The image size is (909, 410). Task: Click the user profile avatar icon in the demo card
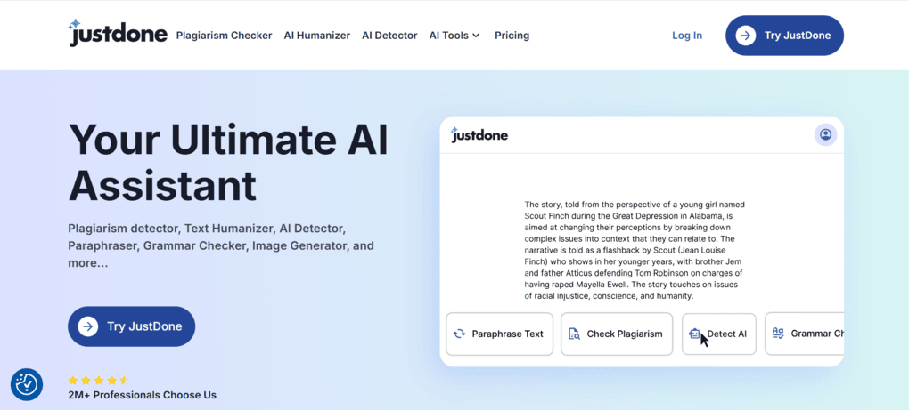tap(825, 134)
